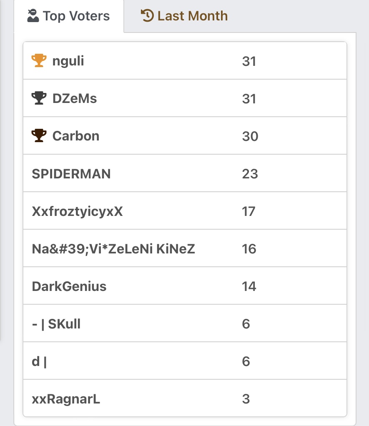Click the user icon in Top Voters tab

[33, 16]
